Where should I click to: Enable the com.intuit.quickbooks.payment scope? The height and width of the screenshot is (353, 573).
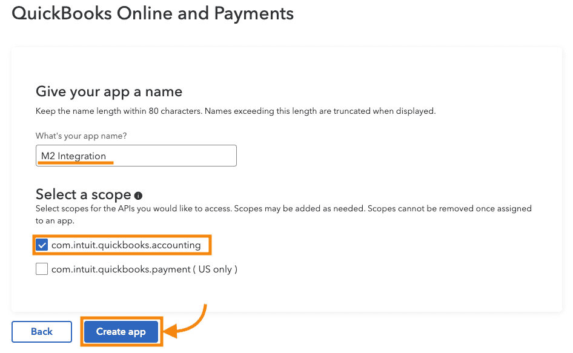tap(42, 269)
